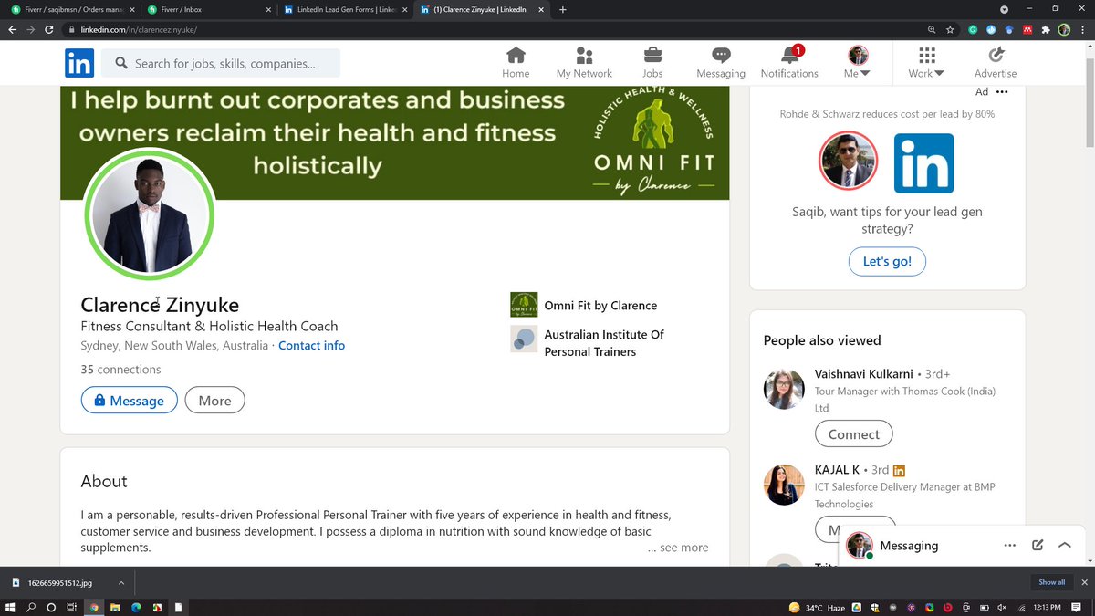
Task: Switch to LinkedIn Lead Gen Forms tab
Action: [x=346, y=9]
